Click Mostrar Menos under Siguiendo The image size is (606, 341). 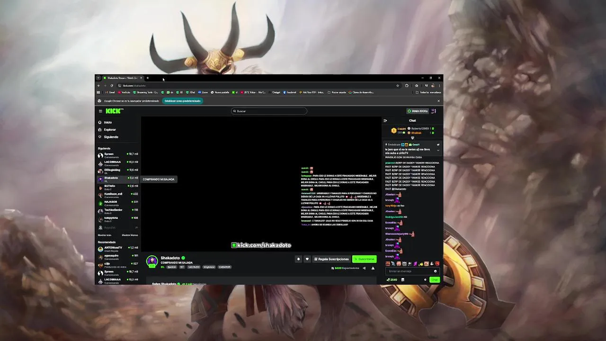click(x=130, y=235)
